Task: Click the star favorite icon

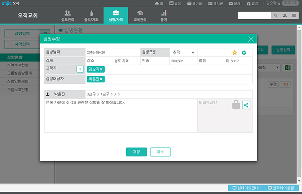Action: pyautogui.click(x=235, y=53)
